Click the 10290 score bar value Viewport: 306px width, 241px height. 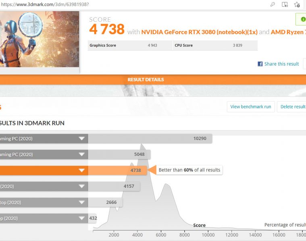[200, 139]
